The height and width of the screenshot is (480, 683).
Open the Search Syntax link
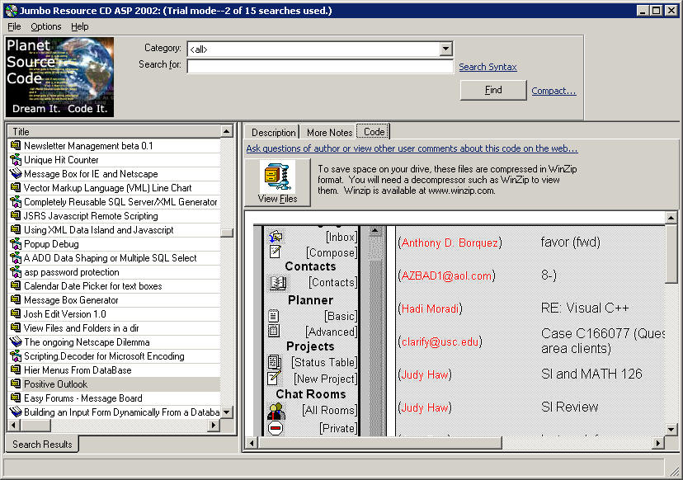click(488, 67)
